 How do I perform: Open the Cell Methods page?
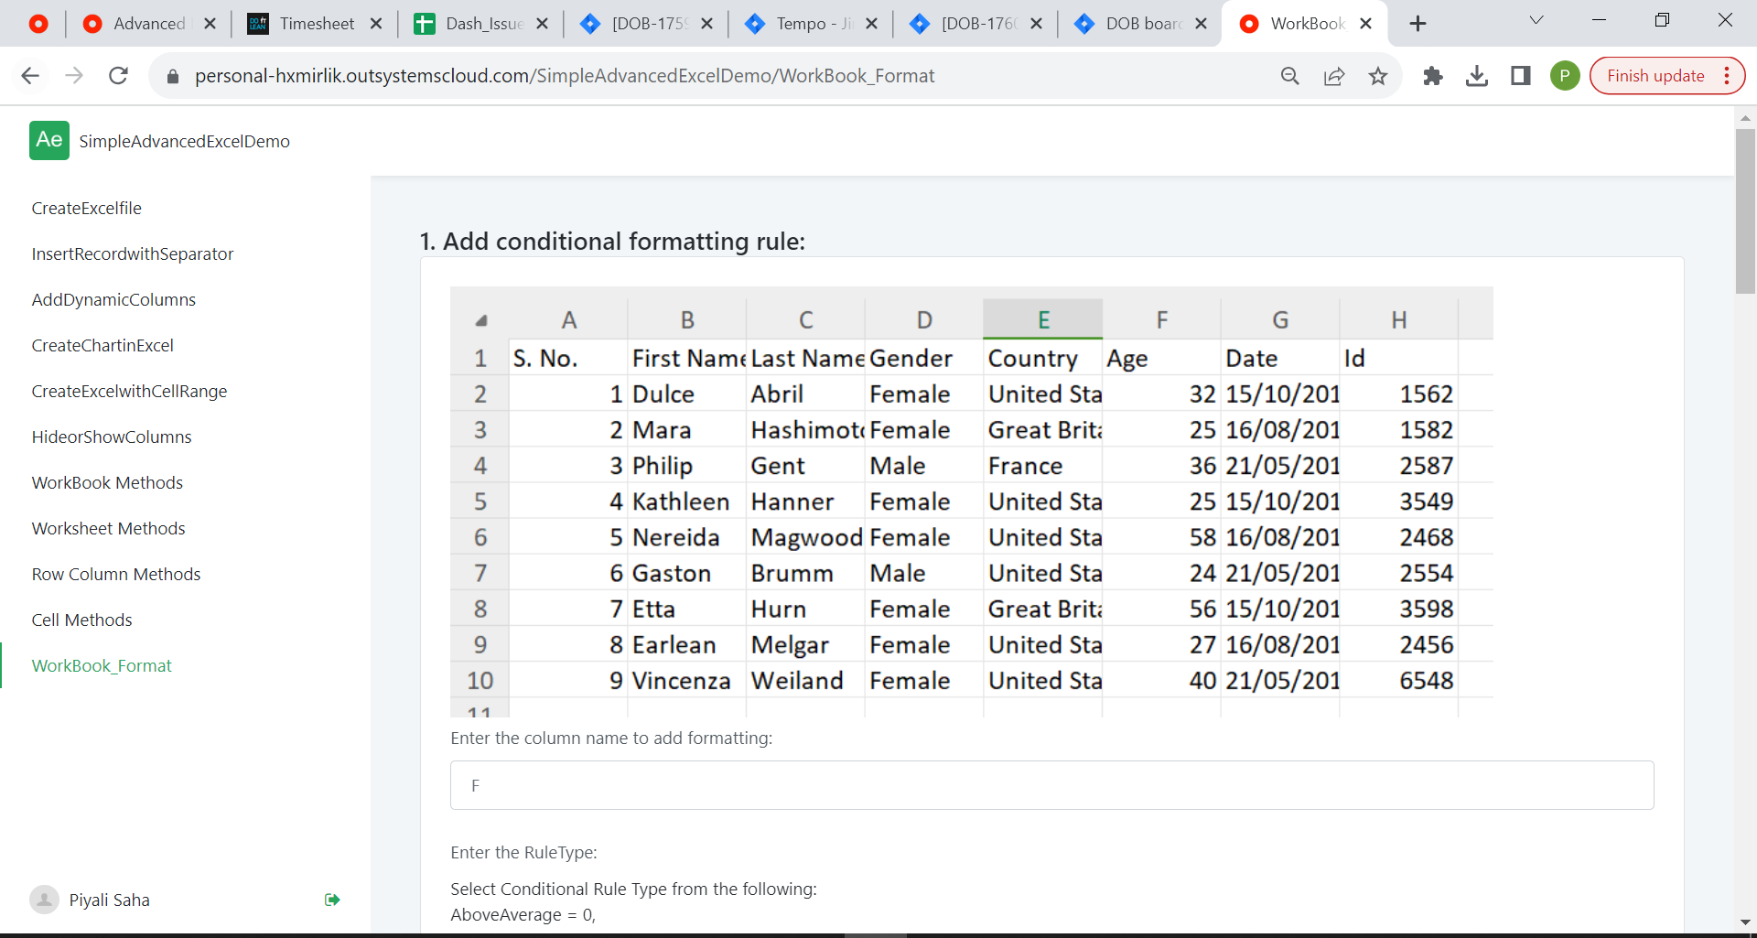(81, 620)
